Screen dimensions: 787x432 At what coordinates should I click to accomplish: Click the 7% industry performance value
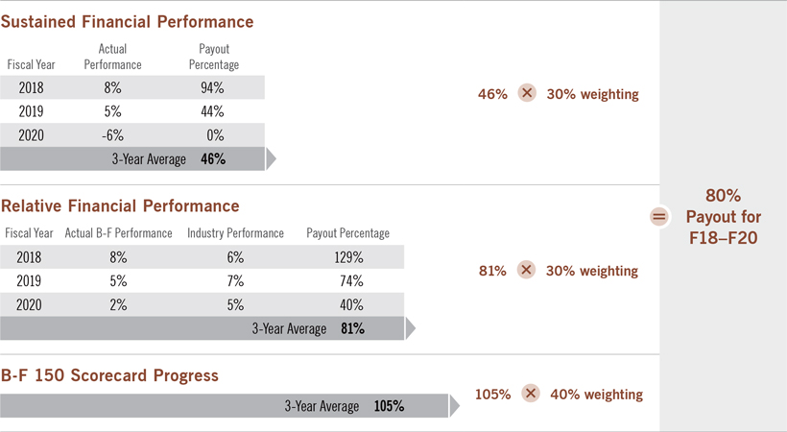point(235,281)
